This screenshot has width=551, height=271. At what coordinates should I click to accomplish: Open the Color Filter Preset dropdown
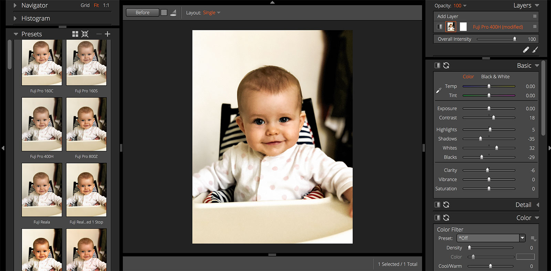point(491,238)
